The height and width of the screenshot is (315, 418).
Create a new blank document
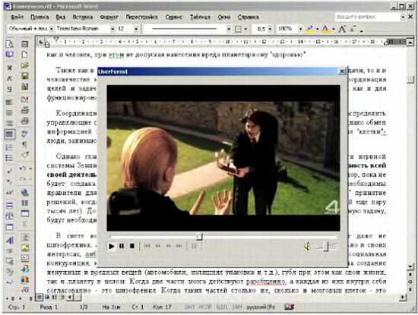[24, 55]
